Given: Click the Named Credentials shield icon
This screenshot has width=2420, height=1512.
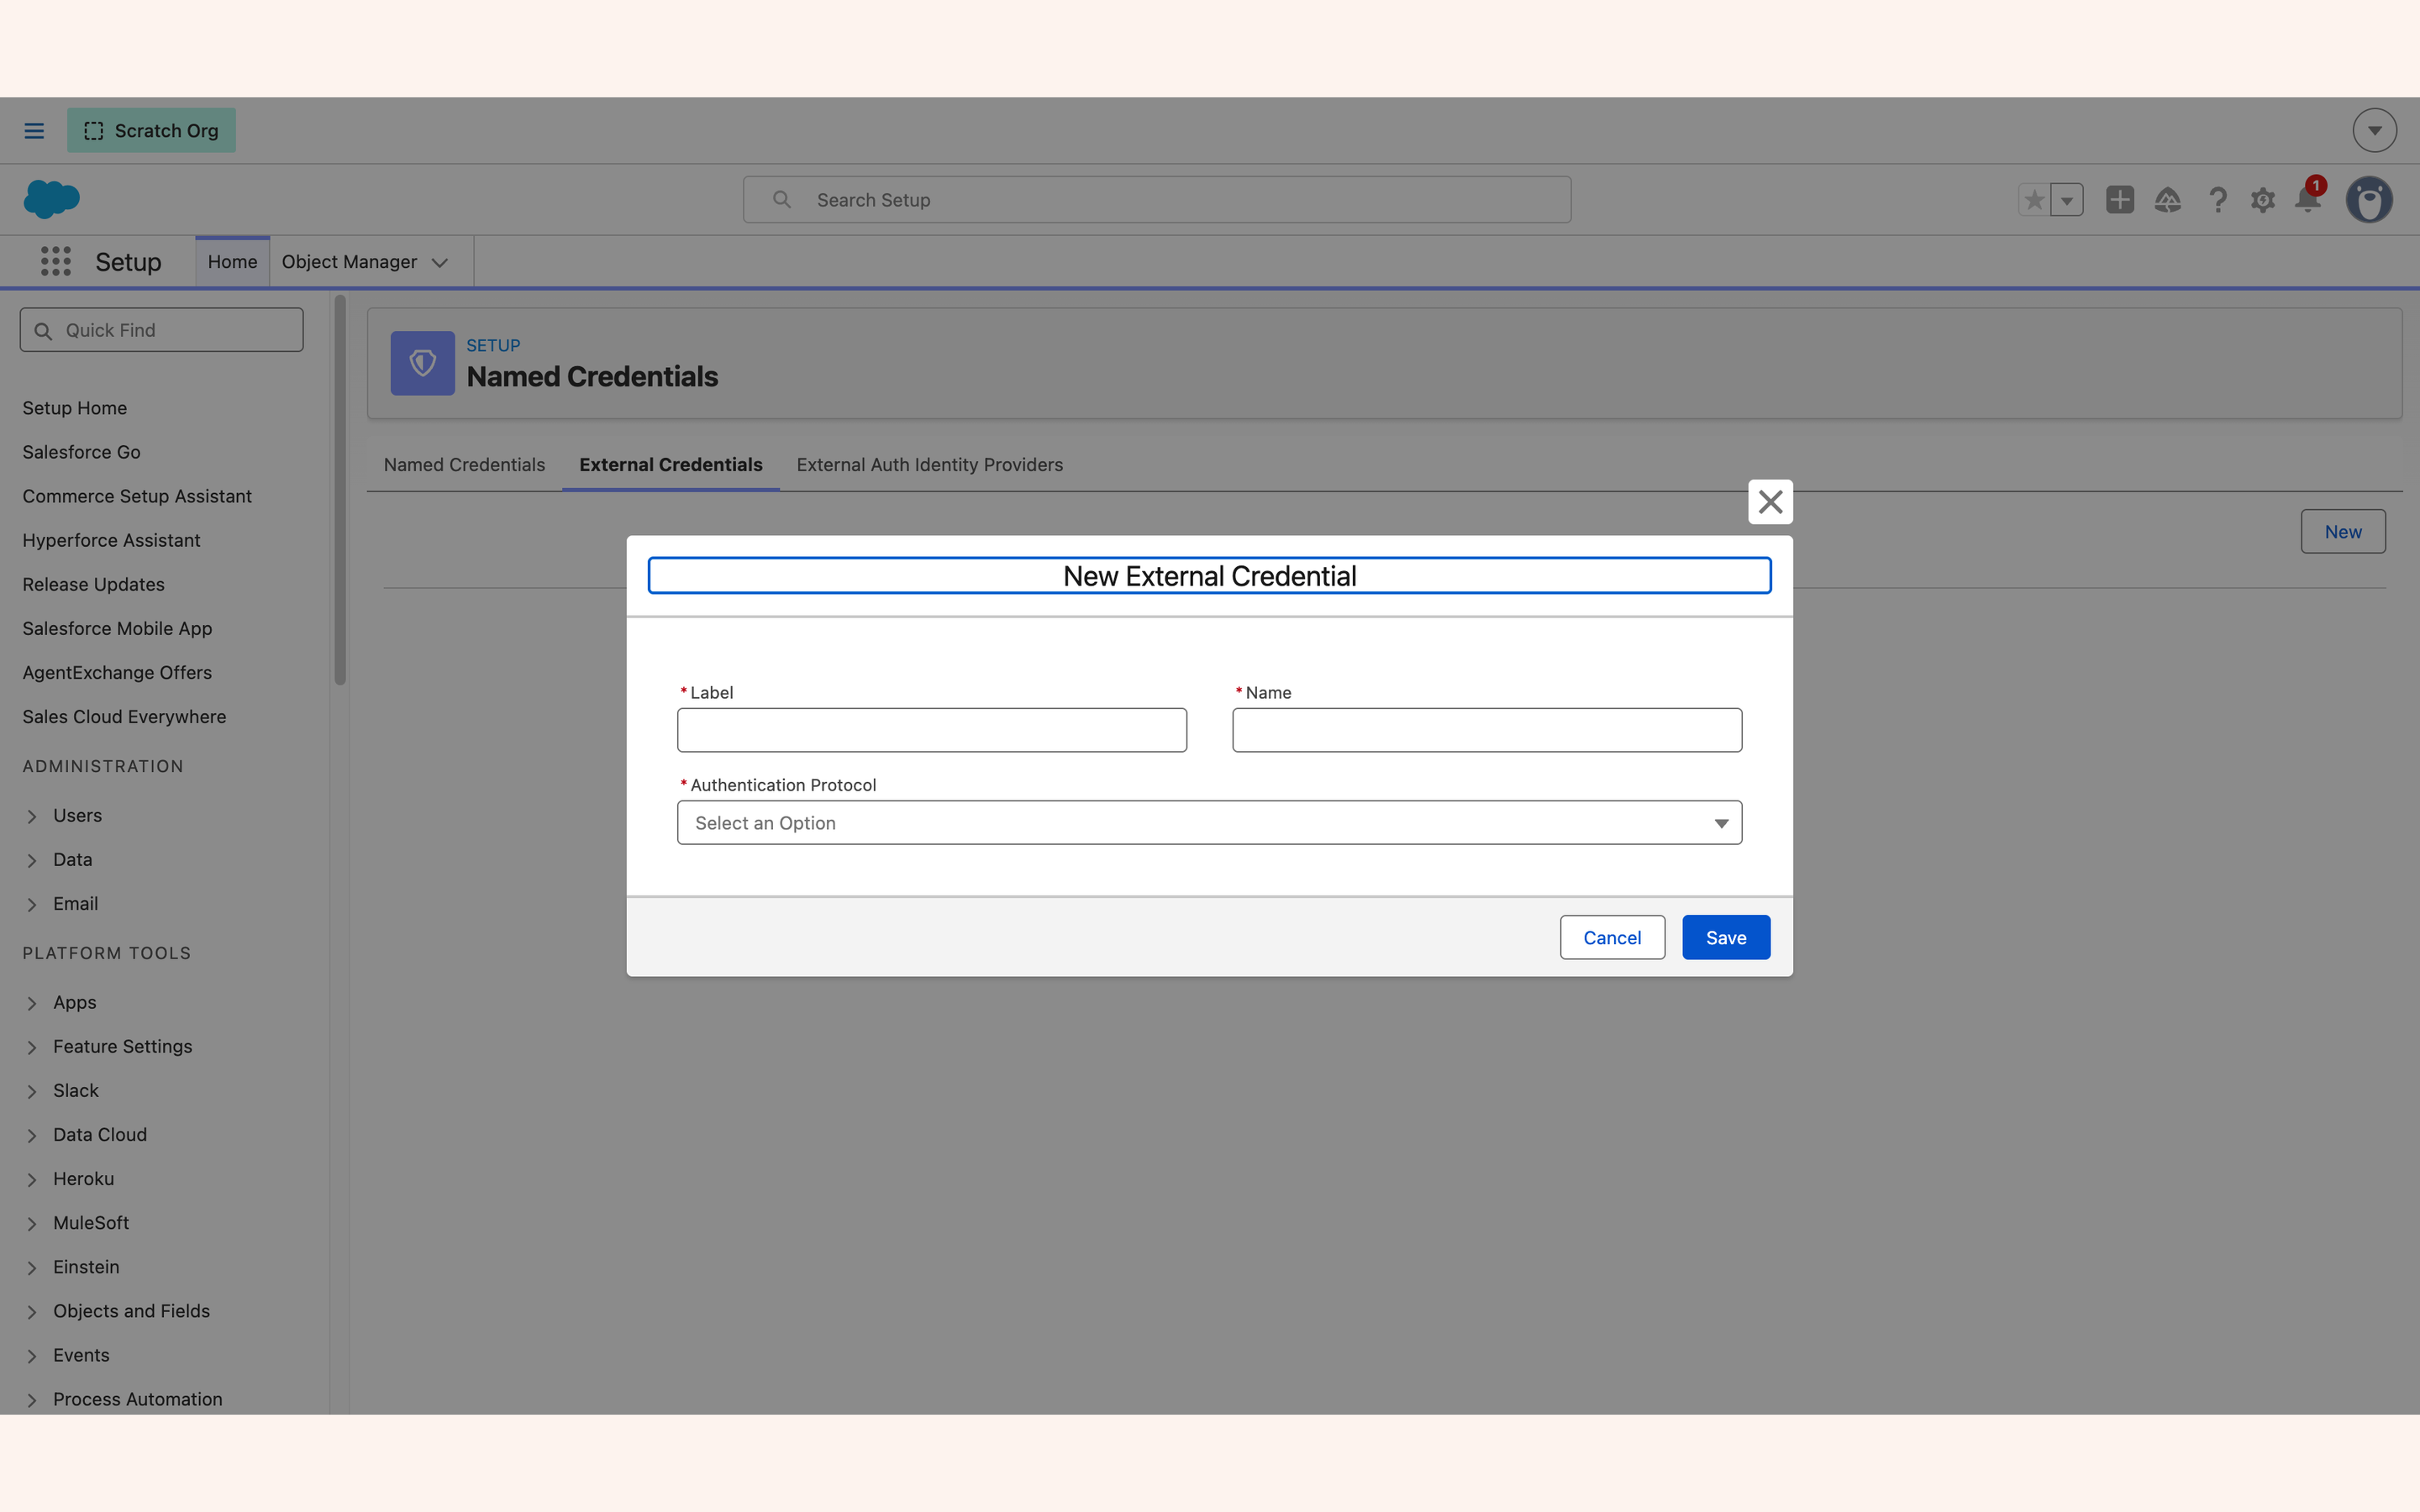Looking at the screenshot, I should [x=422, y=363].
